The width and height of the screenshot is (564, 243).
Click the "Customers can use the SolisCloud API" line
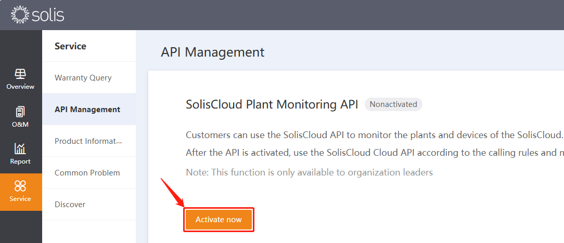[x=375, y=136]
